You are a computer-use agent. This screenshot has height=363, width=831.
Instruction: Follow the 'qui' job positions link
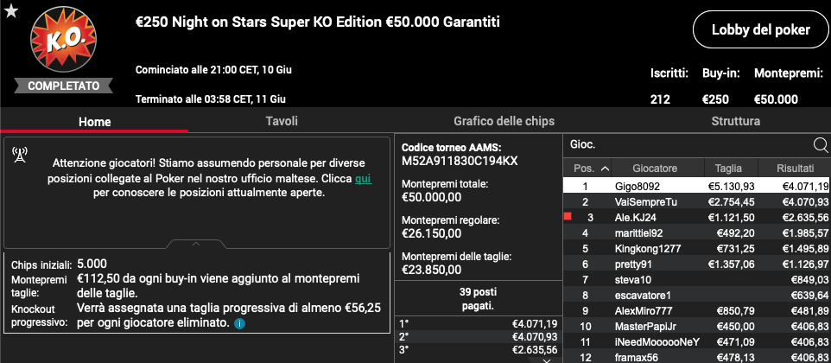(364, 179)
